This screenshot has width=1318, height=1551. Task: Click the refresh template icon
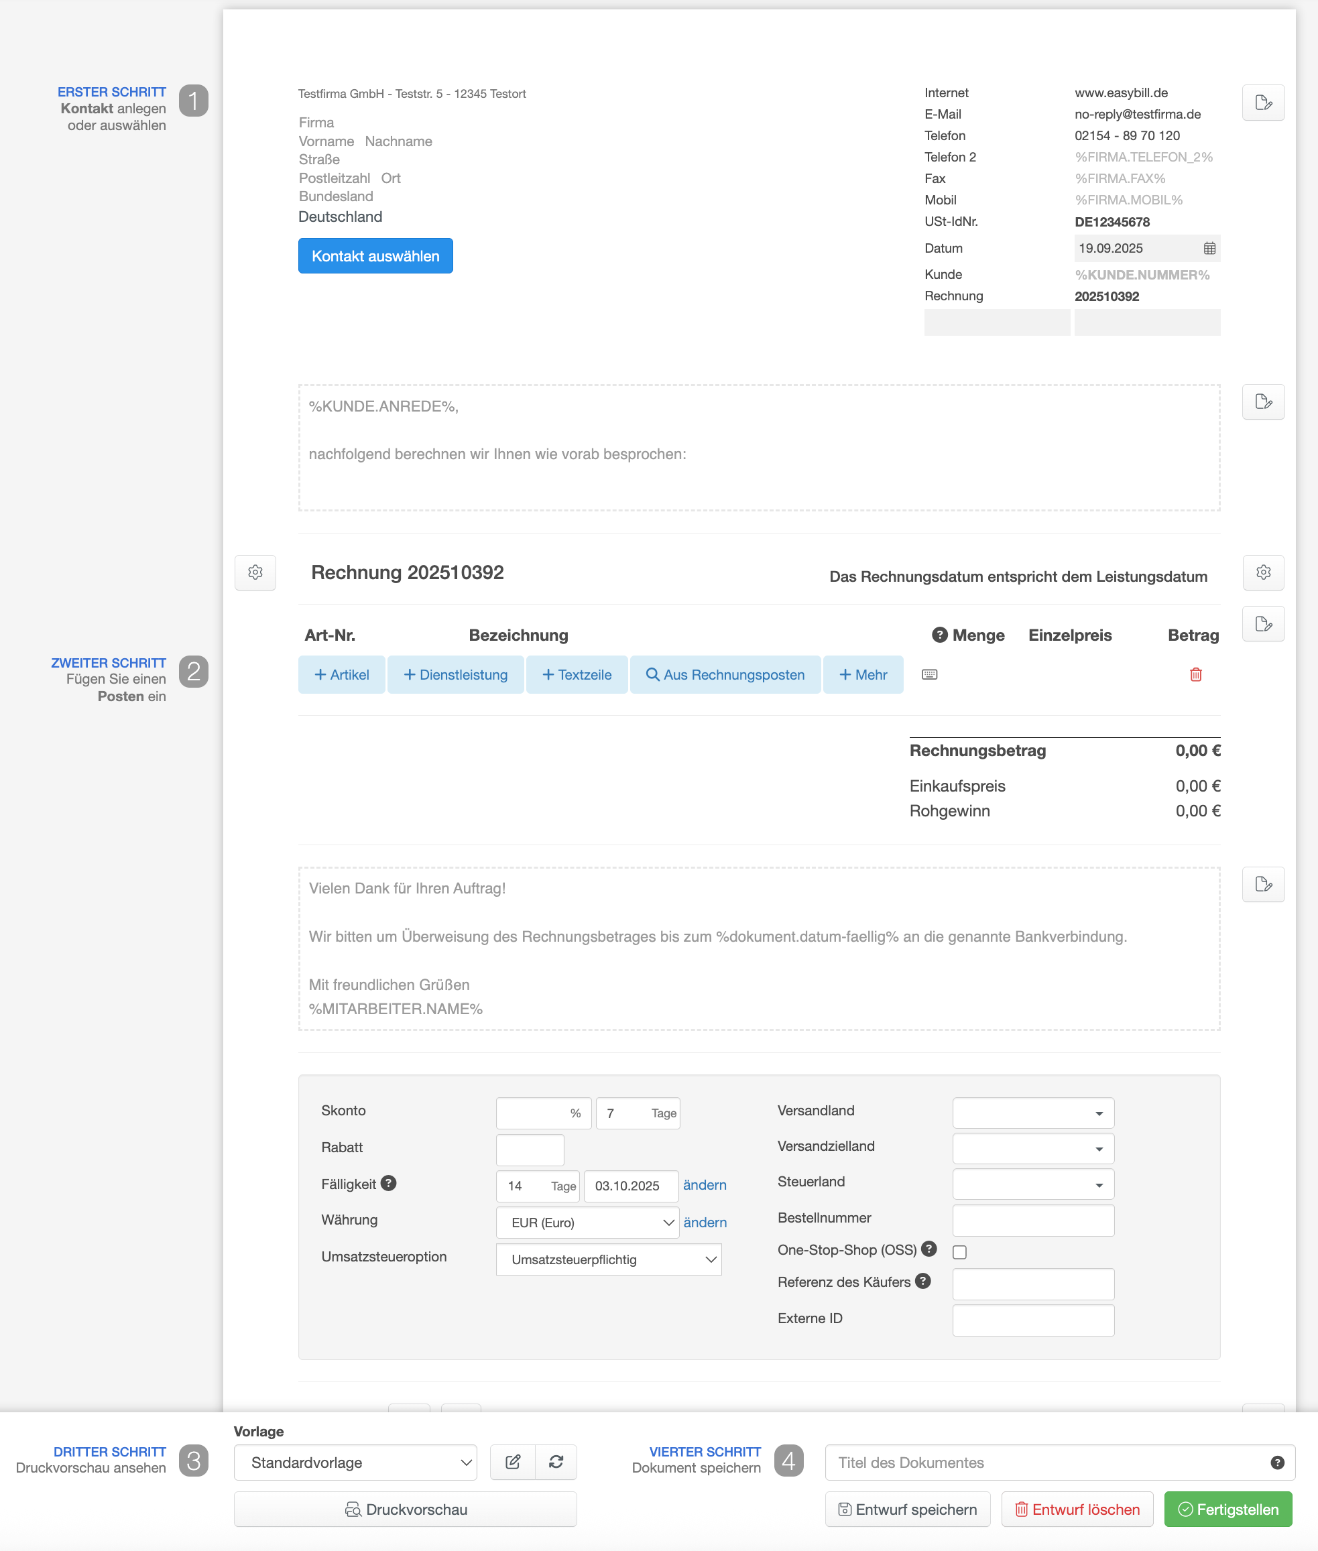[x=556, y=1462]
